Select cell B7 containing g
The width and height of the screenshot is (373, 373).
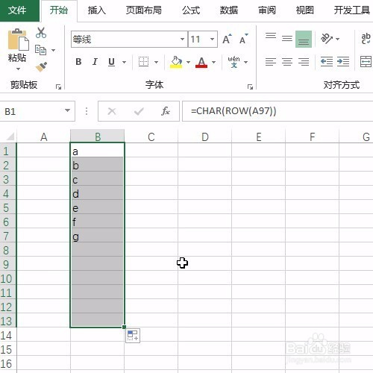pyautogui.click(x=97, y=236)
